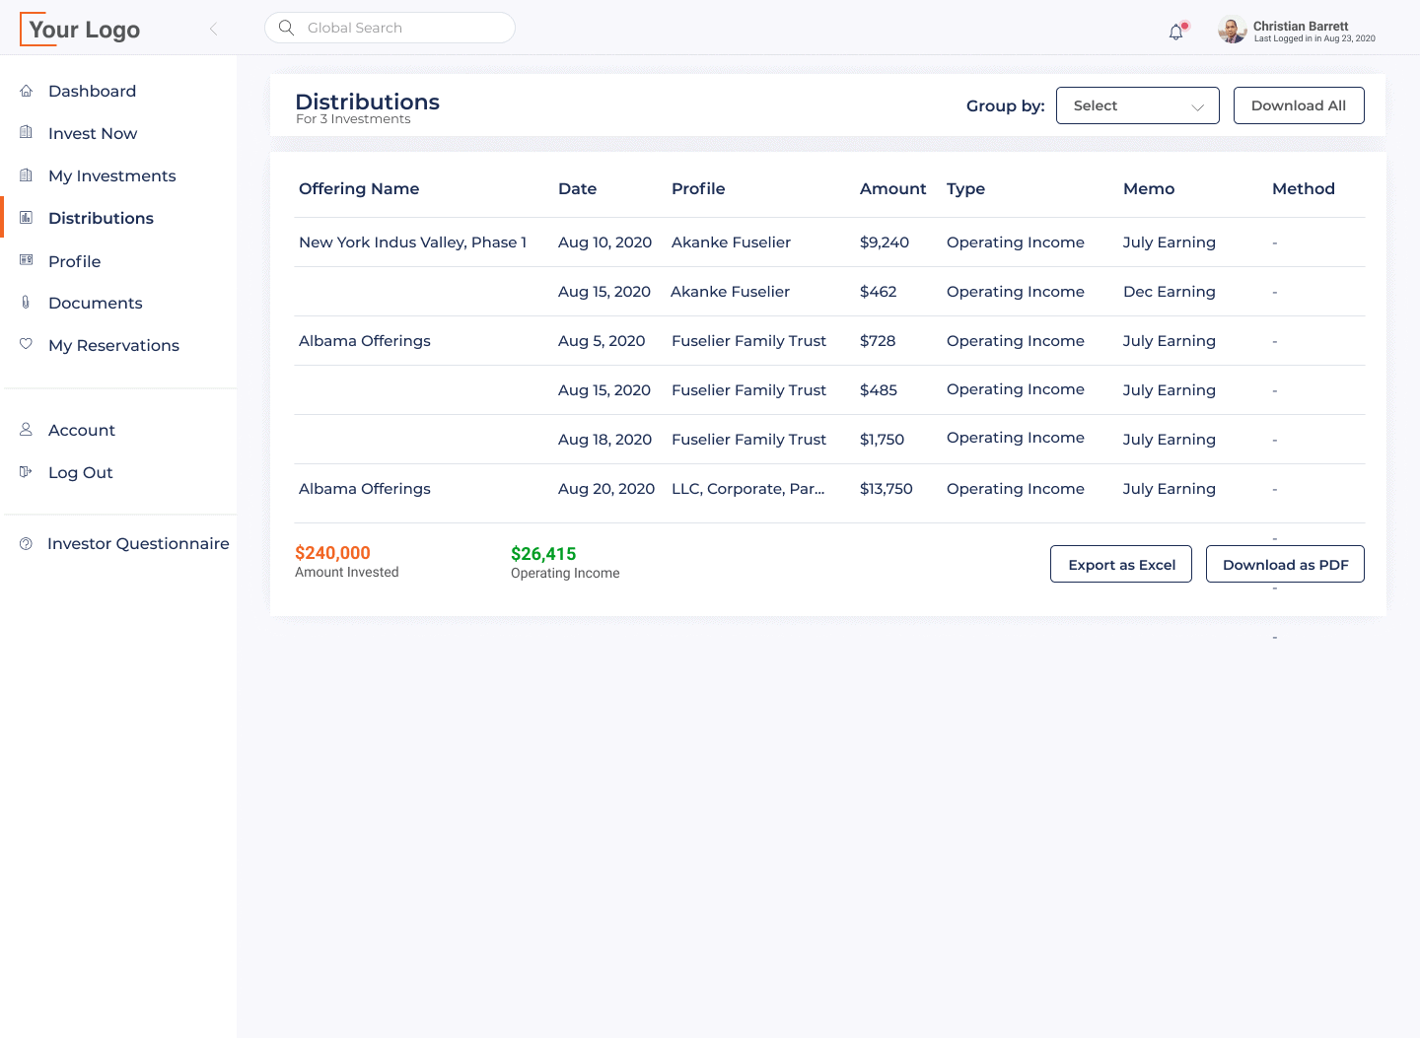
Task: Click the search magnifier icon
Action: coord(286,28)
